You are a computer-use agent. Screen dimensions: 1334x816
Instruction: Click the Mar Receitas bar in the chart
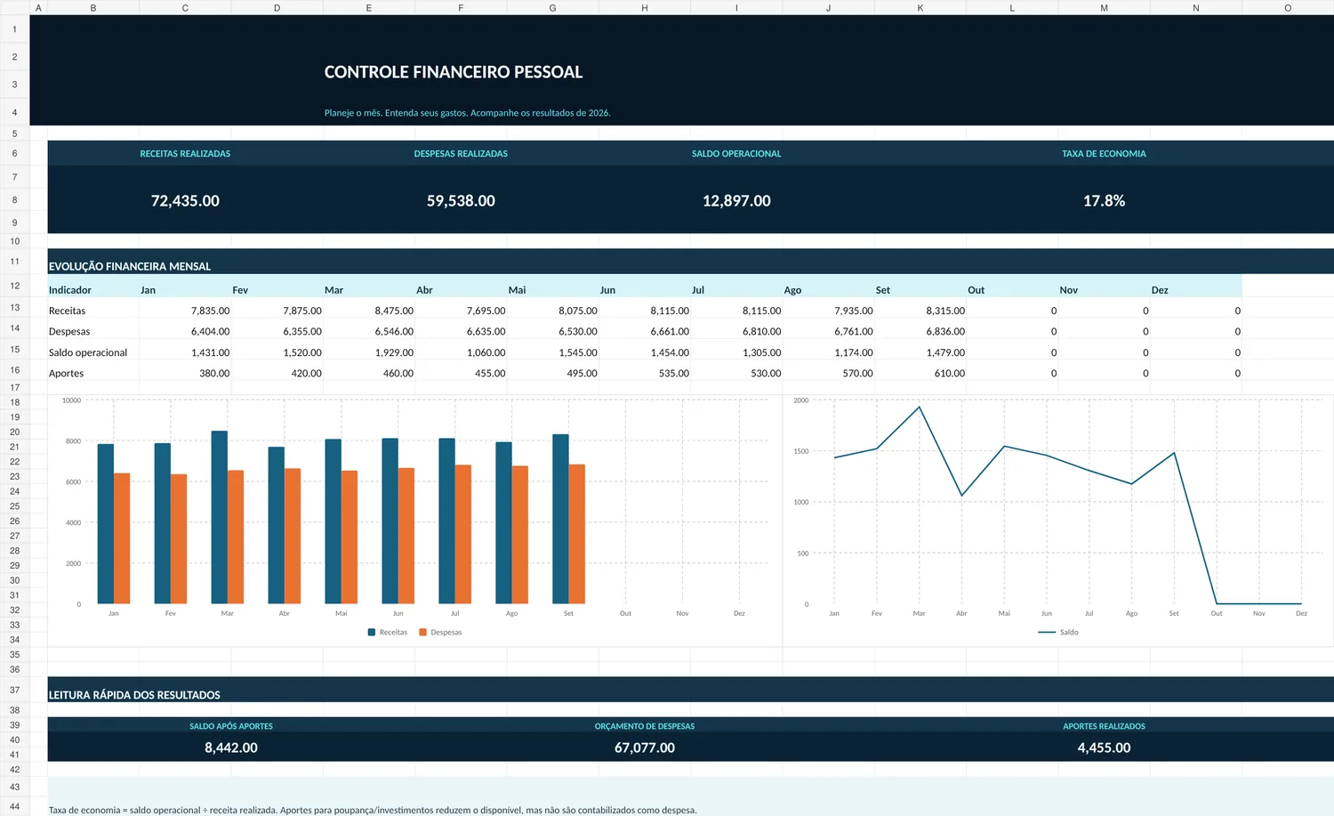tap(219, 518)
